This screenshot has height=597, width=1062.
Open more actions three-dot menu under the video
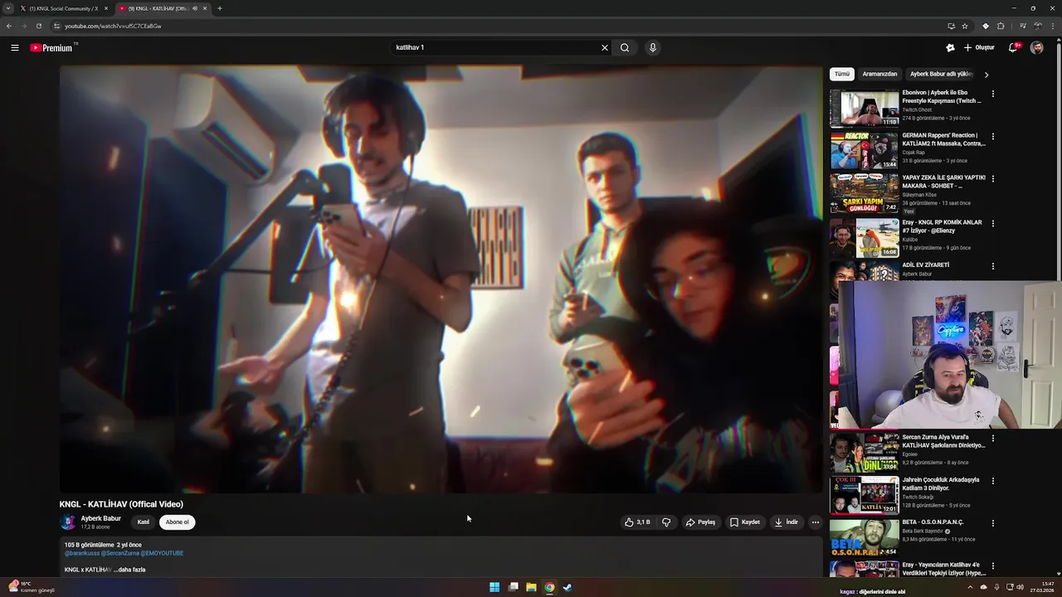click(816, 522)
